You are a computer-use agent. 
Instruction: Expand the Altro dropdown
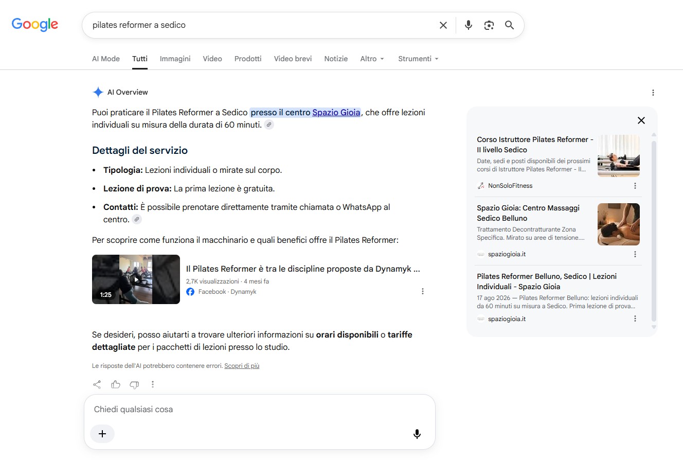(x=372, y=59)
